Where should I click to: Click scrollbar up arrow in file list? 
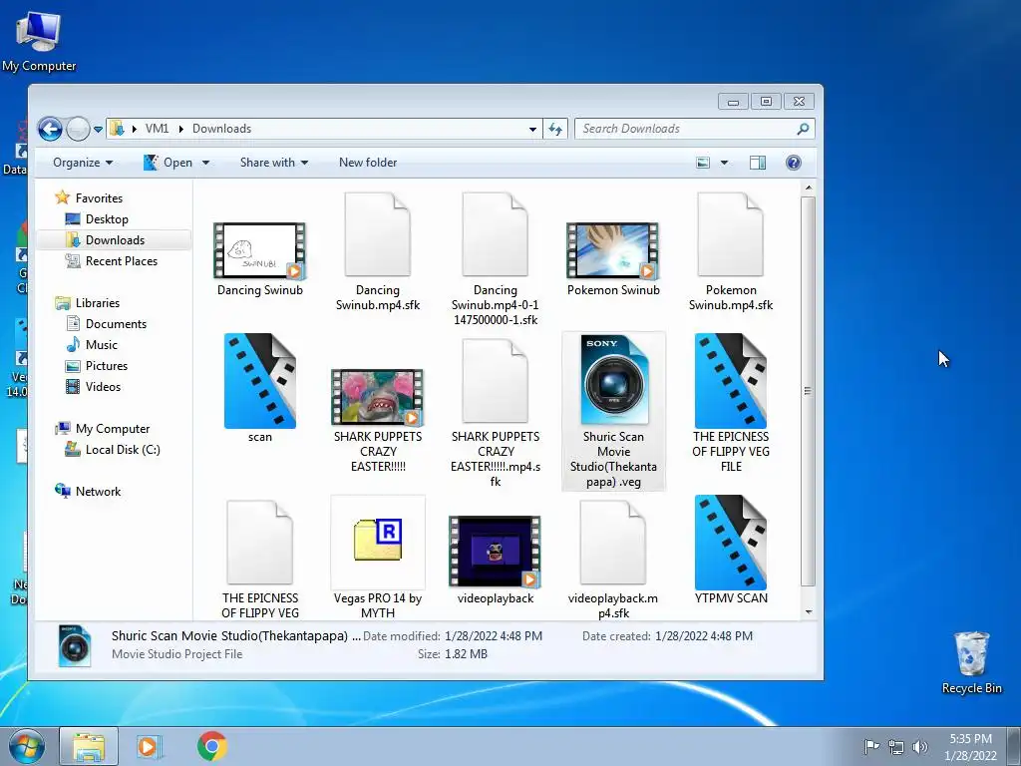point(808,188)
